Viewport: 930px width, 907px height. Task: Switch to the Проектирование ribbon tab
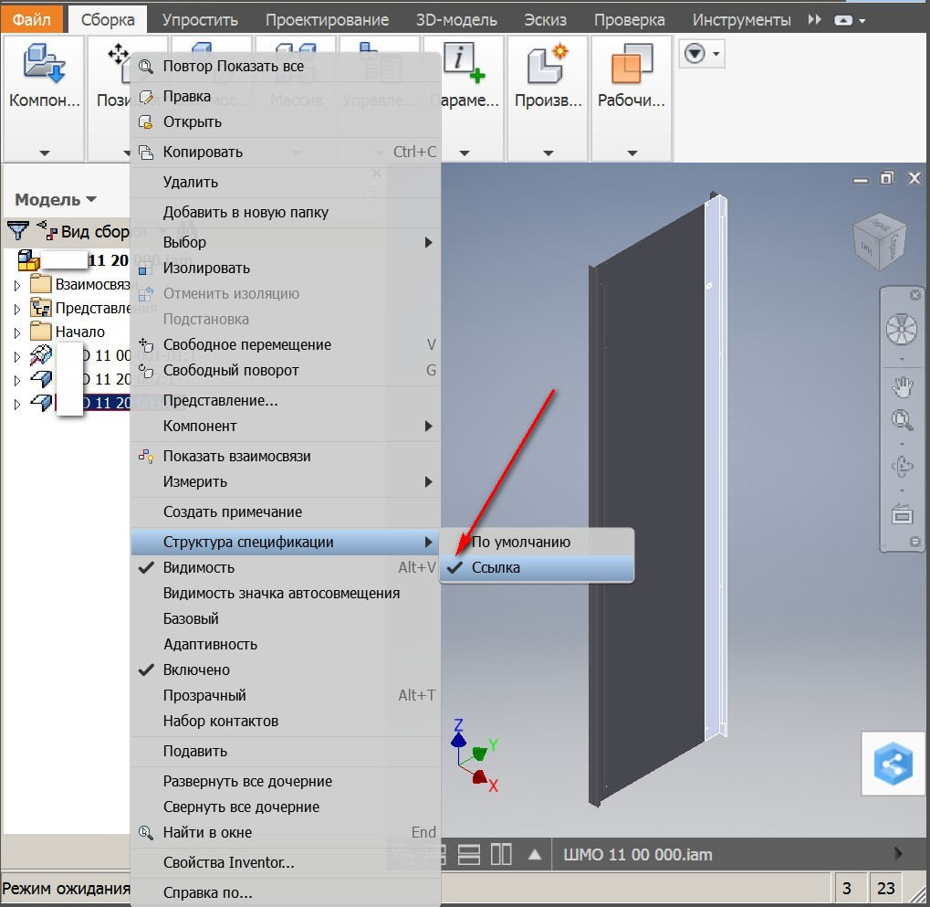pos(327,19)
